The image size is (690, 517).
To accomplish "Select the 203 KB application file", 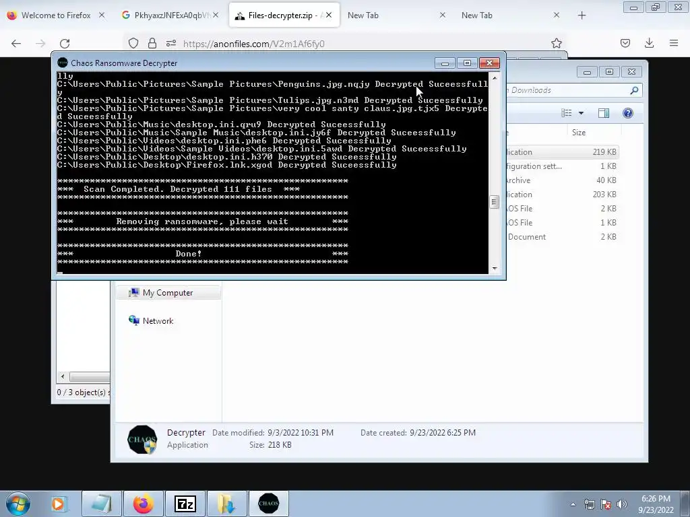I will click(x=563, y=195).
